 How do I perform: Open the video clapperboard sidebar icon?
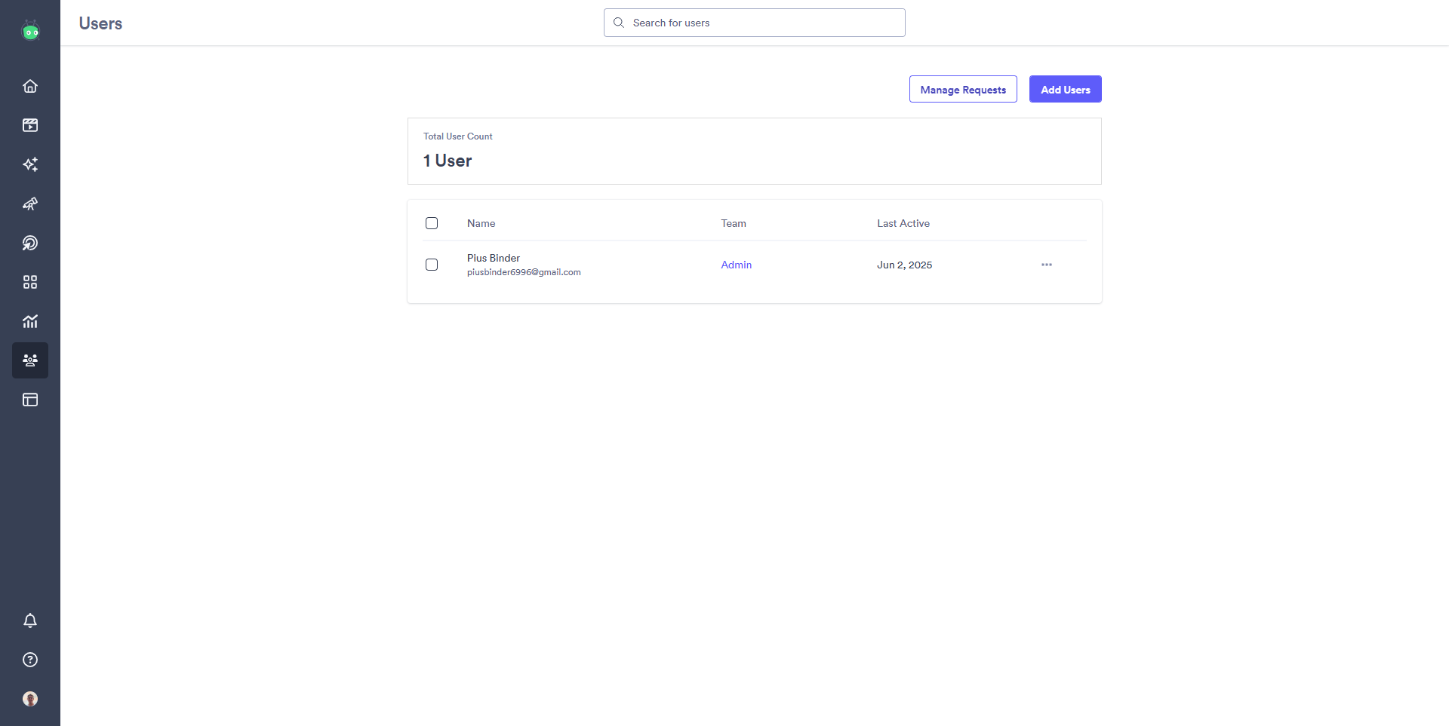[30, 125]
